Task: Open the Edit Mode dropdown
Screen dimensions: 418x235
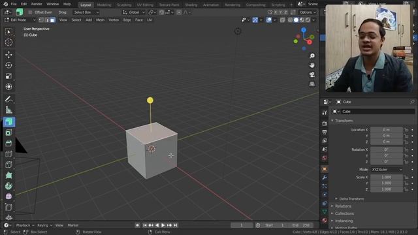Action: pos(20,20)
